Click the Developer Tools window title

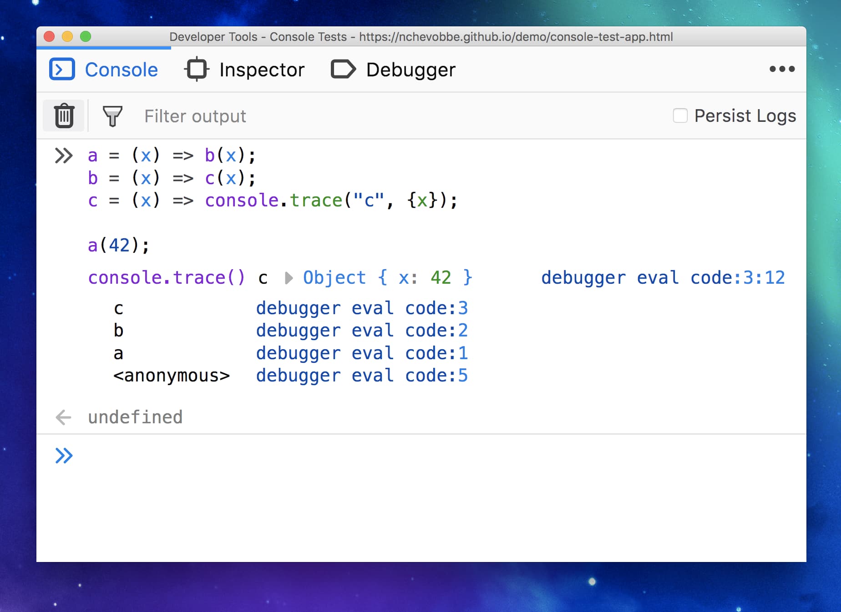click(421, 37)
